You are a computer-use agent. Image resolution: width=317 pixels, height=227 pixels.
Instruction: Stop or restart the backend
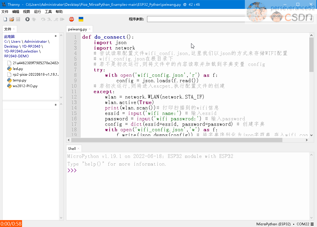pyautogui.click(x=72, y=19)
